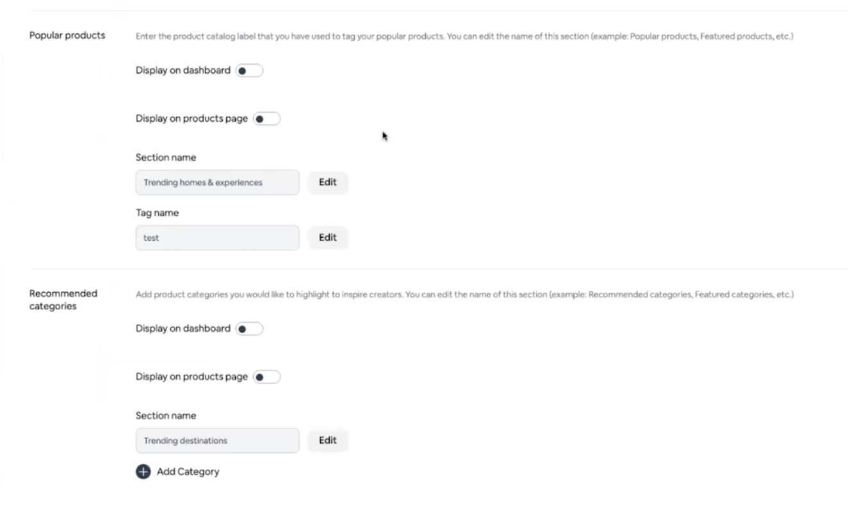848x510 pixels.
Task: Select the 'Recommended categories' section heading
Action: point(63,300)
